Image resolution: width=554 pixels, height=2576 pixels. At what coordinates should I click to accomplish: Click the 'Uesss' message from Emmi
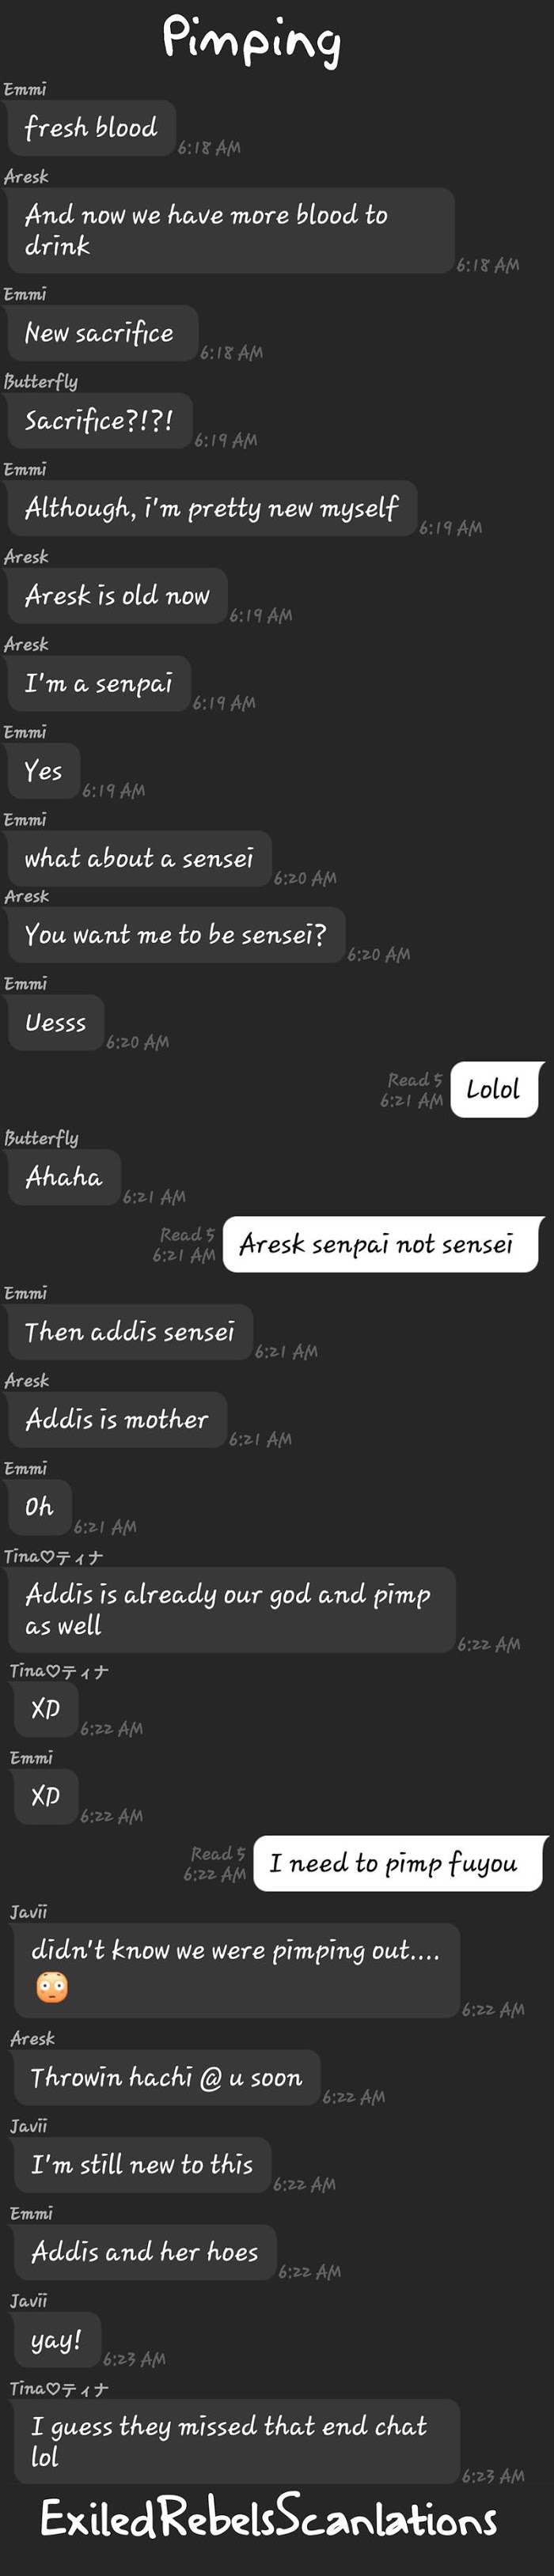click(x=55, y=1022)
